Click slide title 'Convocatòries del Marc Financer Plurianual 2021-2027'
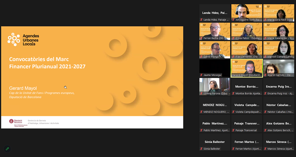The height and width of the screenshot is (157, 296). point(47,63)
